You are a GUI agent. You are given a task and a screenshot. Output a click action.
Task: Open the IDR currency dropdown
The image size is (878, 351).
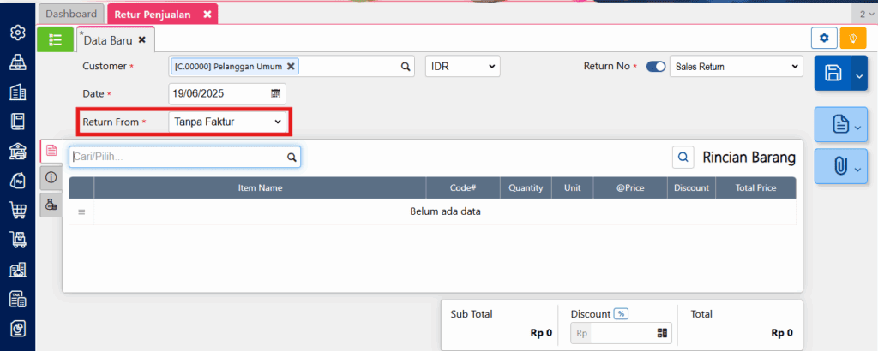click(x=462, y=66)
